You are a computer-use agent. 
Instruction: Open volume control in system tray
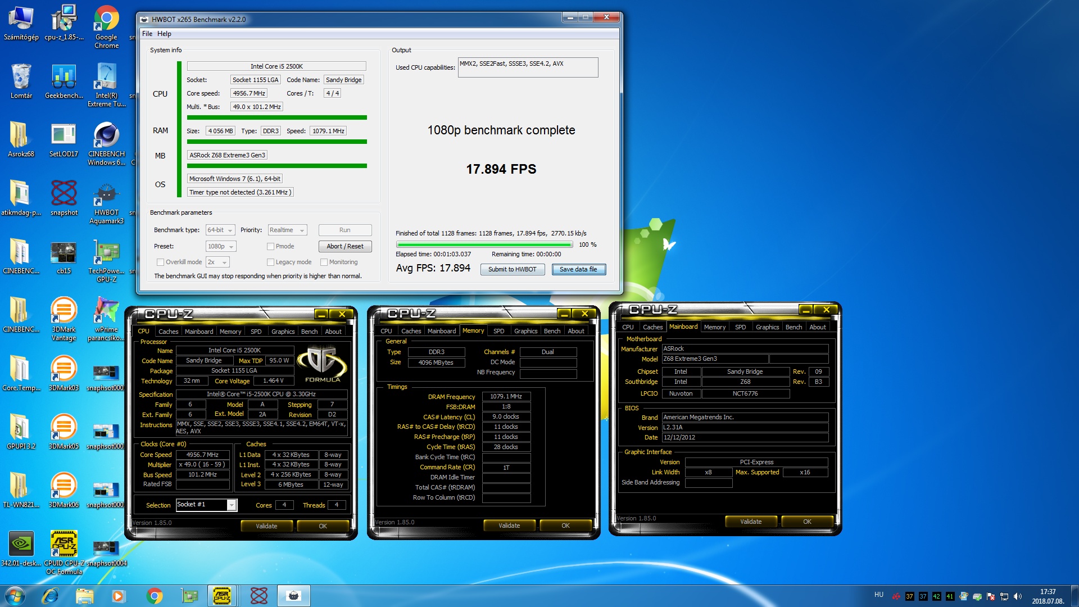click(x=1018, y=596)
